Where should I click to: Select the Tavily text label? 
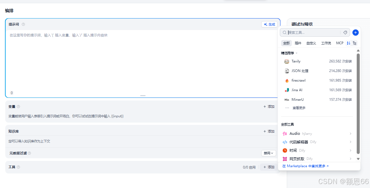pos(296,61)
